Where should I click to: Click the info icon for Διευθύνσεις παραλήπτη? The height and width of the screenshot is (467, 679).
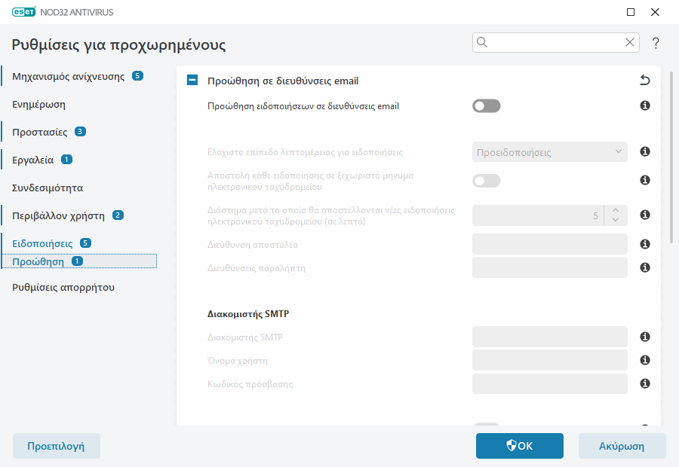click(x=645, y=267)
